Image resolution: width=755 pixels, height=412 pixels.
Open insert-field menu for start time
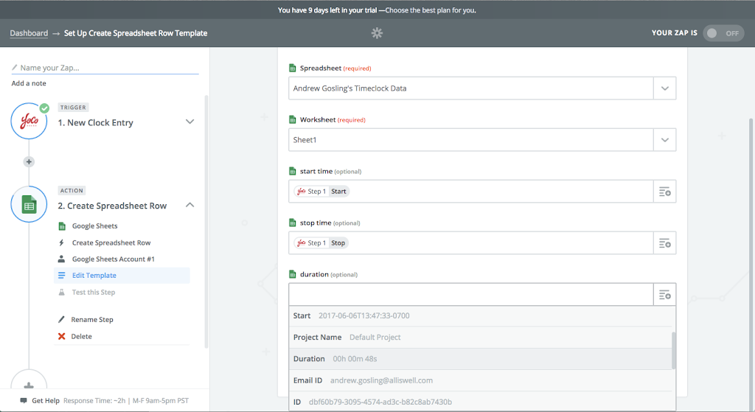[x=664, y=192]
